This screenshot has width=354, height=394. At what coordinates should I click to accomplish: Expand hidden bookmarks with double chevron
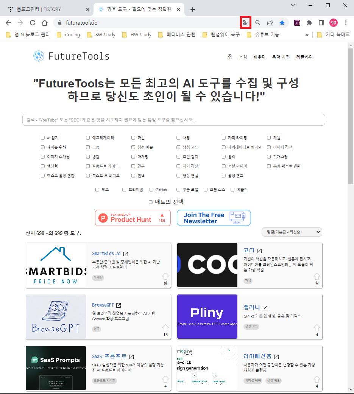[x=307, y=35]
